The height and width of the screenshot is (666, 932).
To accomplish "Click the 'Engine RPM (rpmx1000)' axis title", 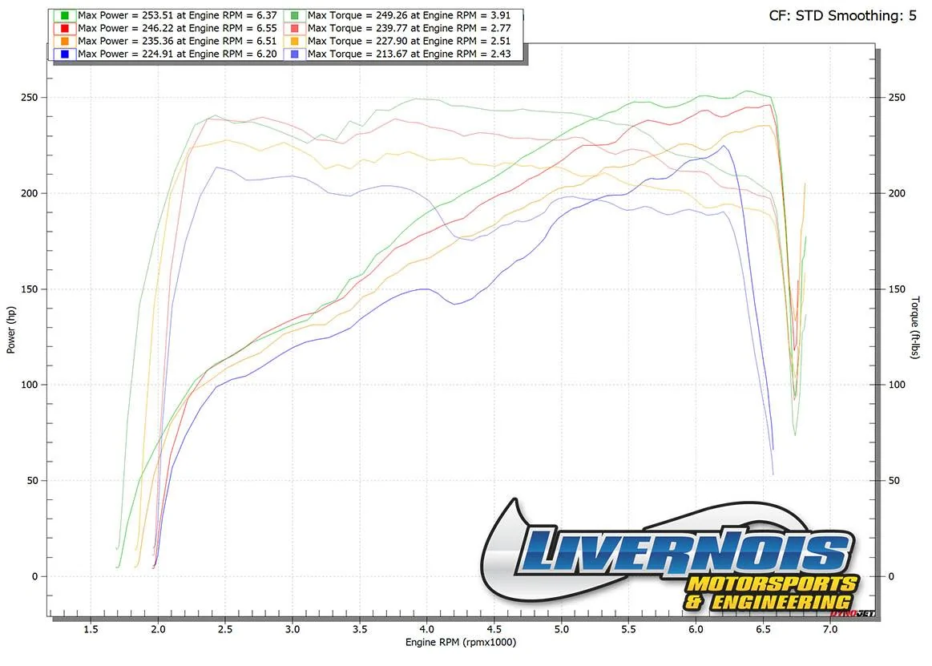I will [461, 642].
